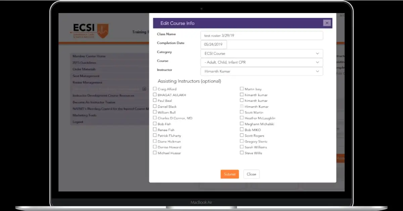Expand the Course dropdown list
This screenshot has width=403, height=211.
pyautogui.click(x=262, y=62)
